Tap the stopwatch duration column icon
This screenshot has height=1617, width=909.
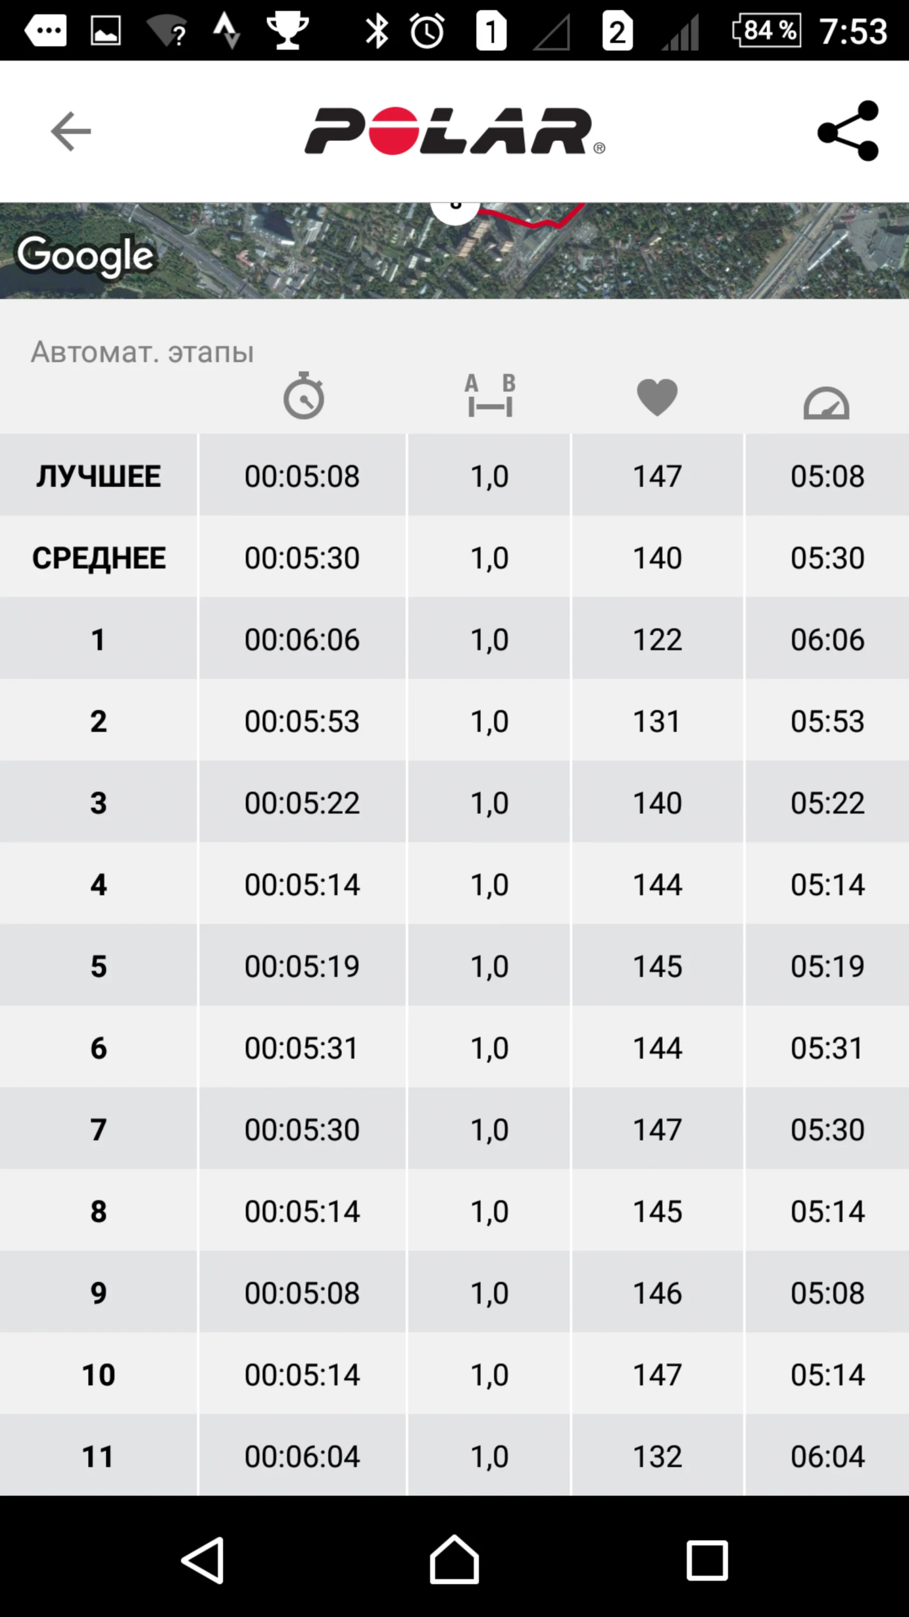(303, 396)
